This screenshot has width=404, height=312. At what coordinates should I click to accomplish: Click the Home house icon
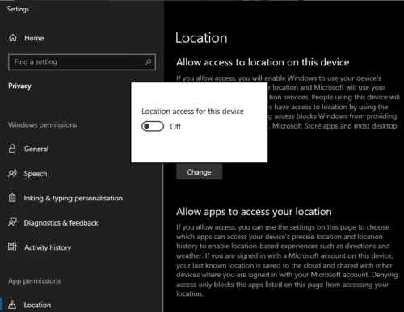13,38
